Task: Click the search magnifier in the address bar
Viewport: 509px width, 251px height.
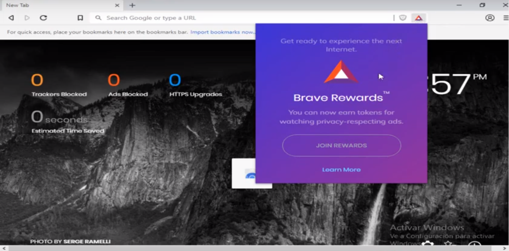Action: pyautogui.click(x=98, y=18)
